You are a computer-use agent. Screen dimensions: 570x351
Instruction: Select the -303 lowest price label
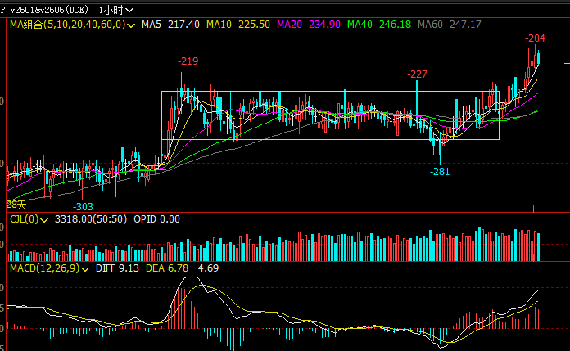(x=84, y=206)
